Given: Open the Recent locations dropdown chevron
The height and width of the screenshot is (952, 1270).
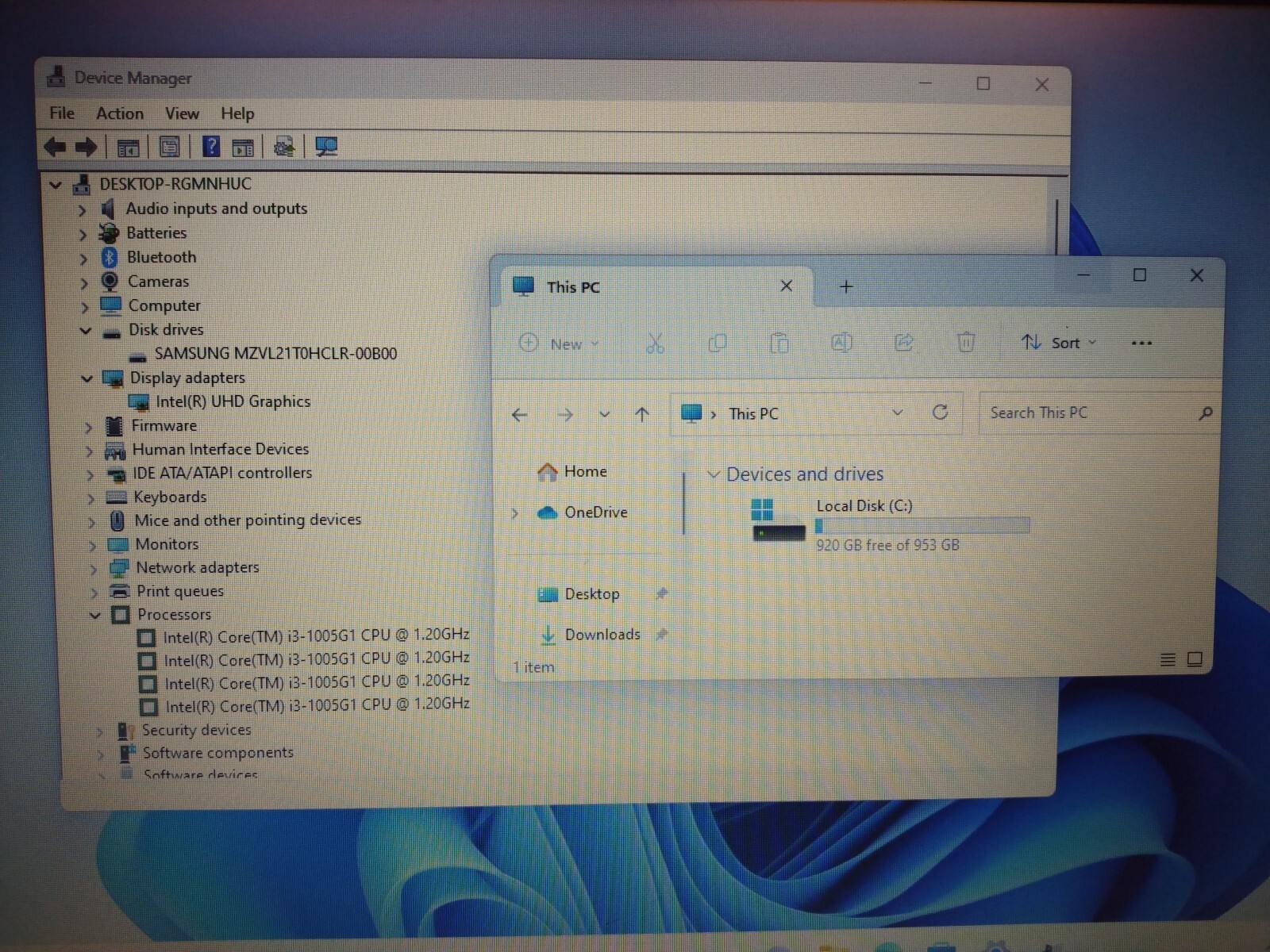Looking at the screenshot, I should point(604,414).
